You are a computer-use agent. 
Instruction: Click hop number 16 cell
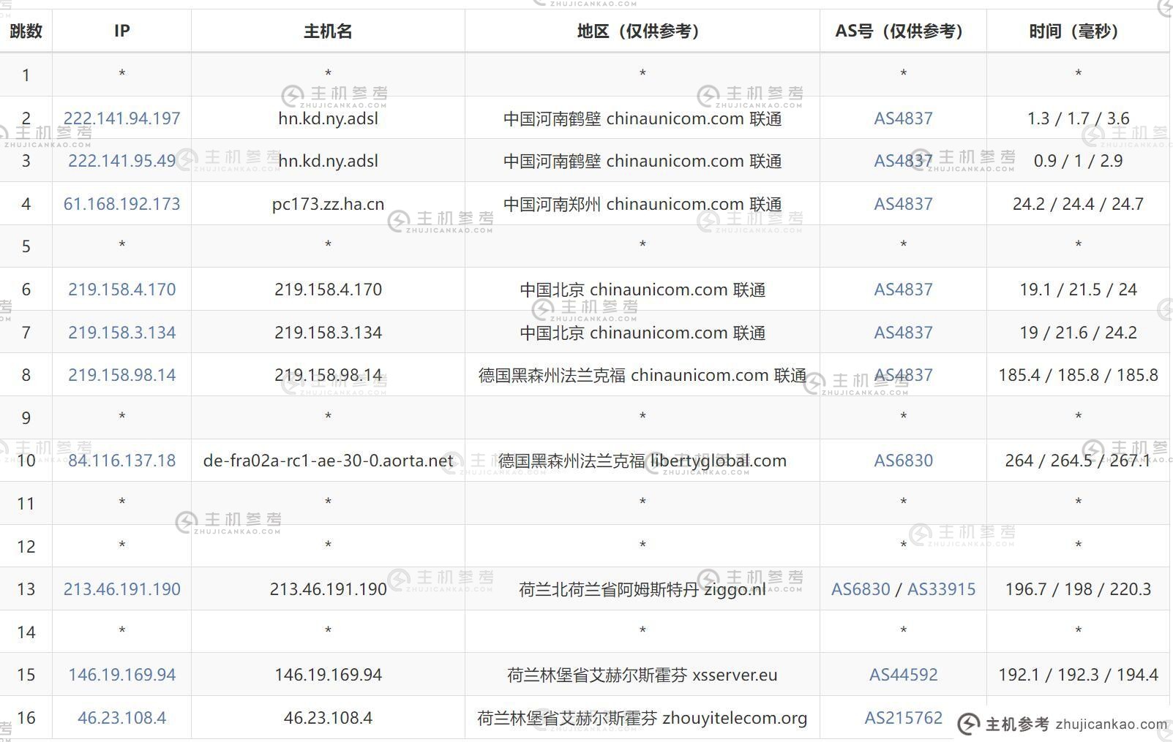click(26, 718)
